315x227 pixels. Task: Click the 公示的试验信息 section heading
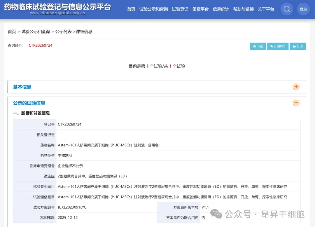pyautogui.click(x=29, y=103)
